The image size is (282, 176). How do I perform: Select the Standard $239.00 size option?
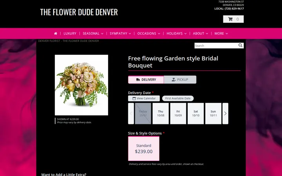(x=144, y=149)
